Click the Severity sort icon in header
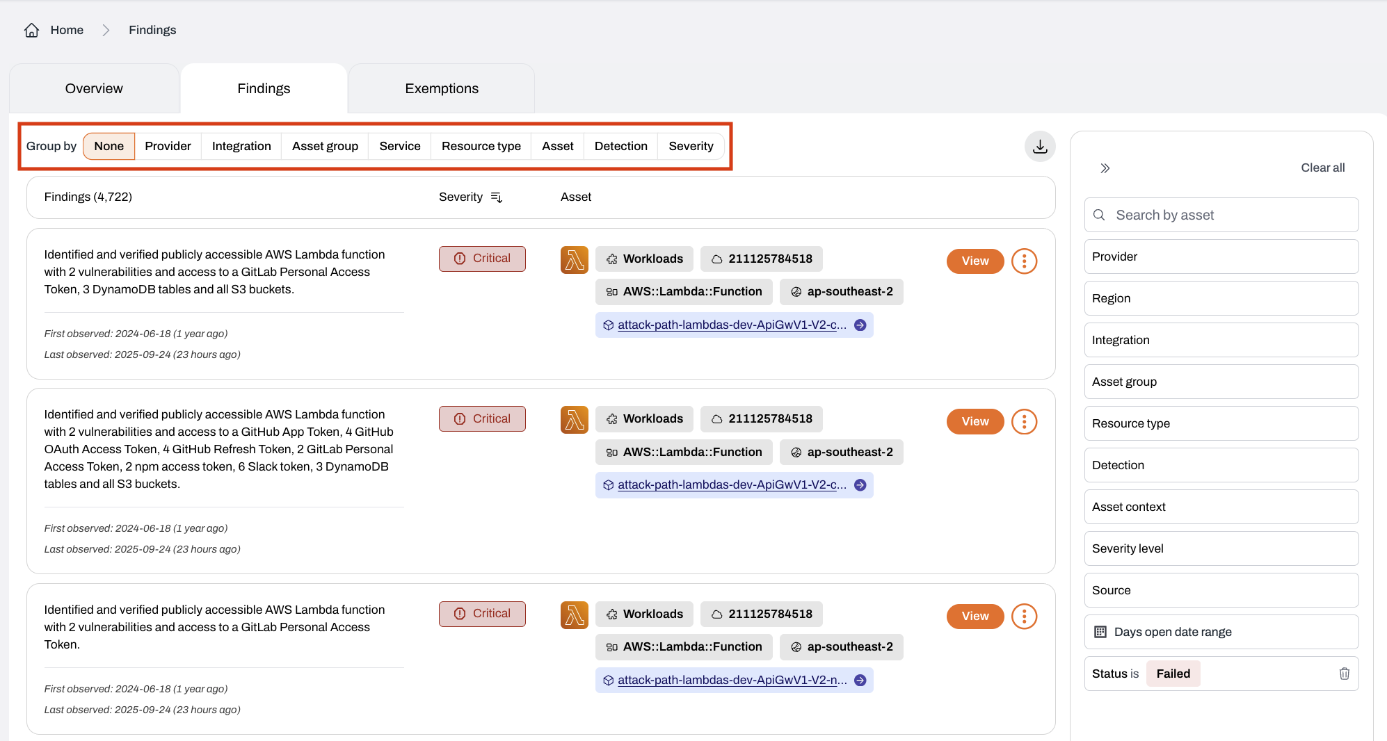Screen dimensions: 1387x741 497,197
